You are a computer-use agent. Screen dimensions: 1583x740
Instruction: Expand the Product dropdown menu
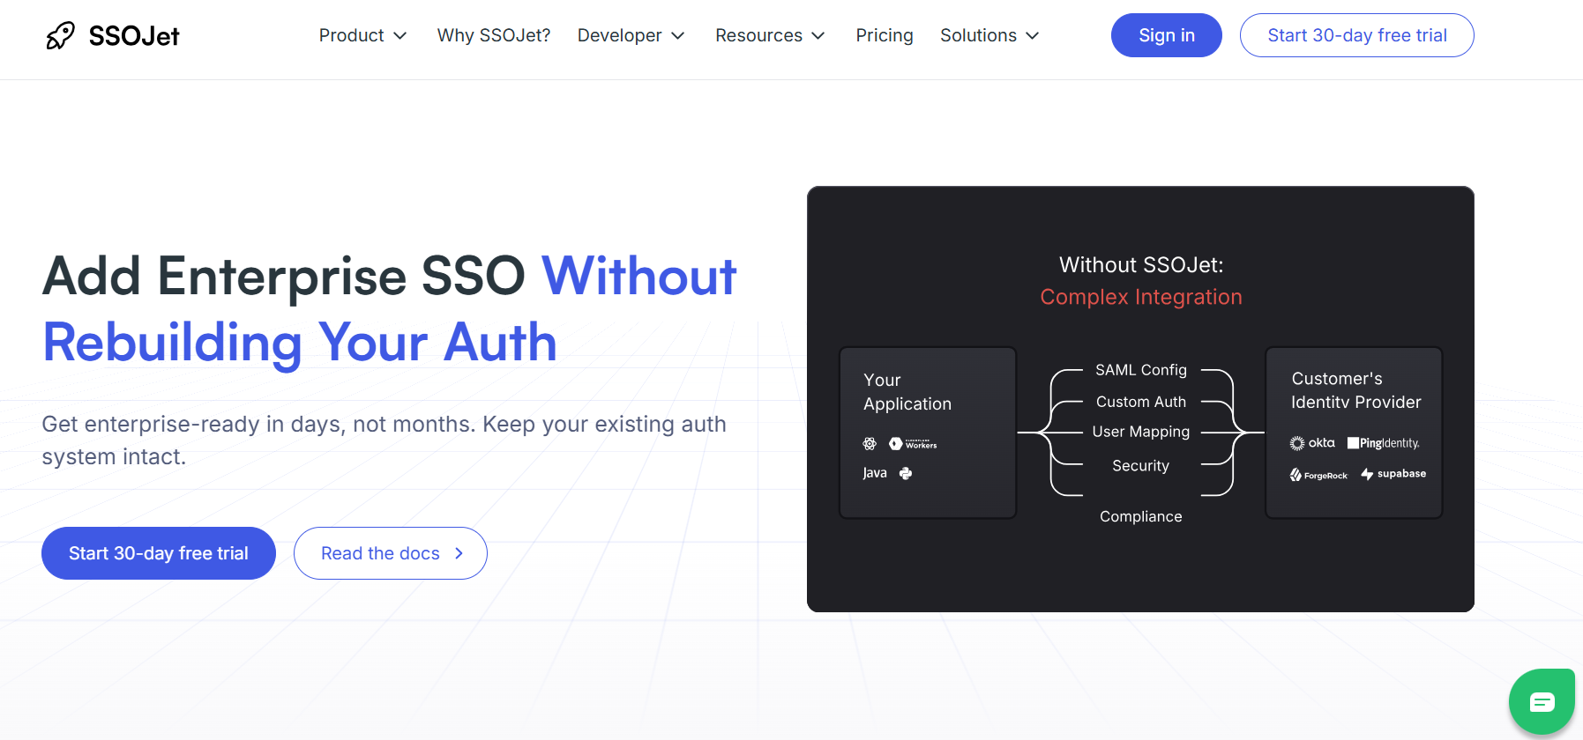click(x=362, y=35)
